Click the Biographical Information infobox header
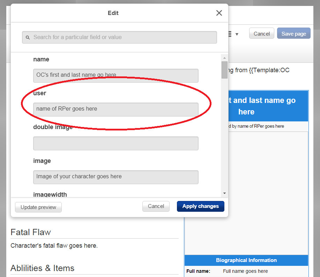Screen dimensions: 320x277 pyautogui.click(x=246, y=260)
